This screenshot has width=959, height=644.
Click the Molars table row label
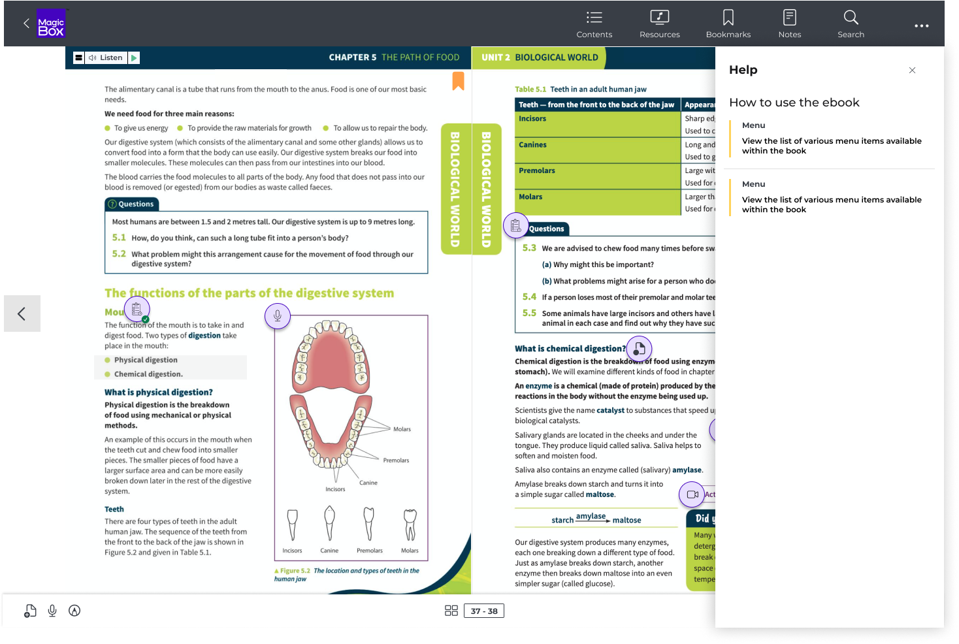[x=530, y=197]
